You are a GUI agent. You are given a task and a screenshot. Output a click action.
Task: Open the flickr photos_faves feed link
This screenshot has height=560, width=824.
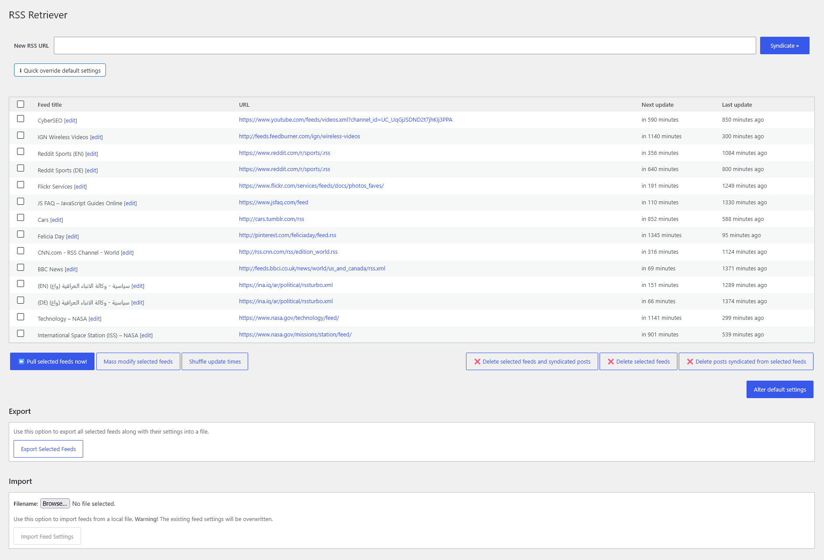311,185
